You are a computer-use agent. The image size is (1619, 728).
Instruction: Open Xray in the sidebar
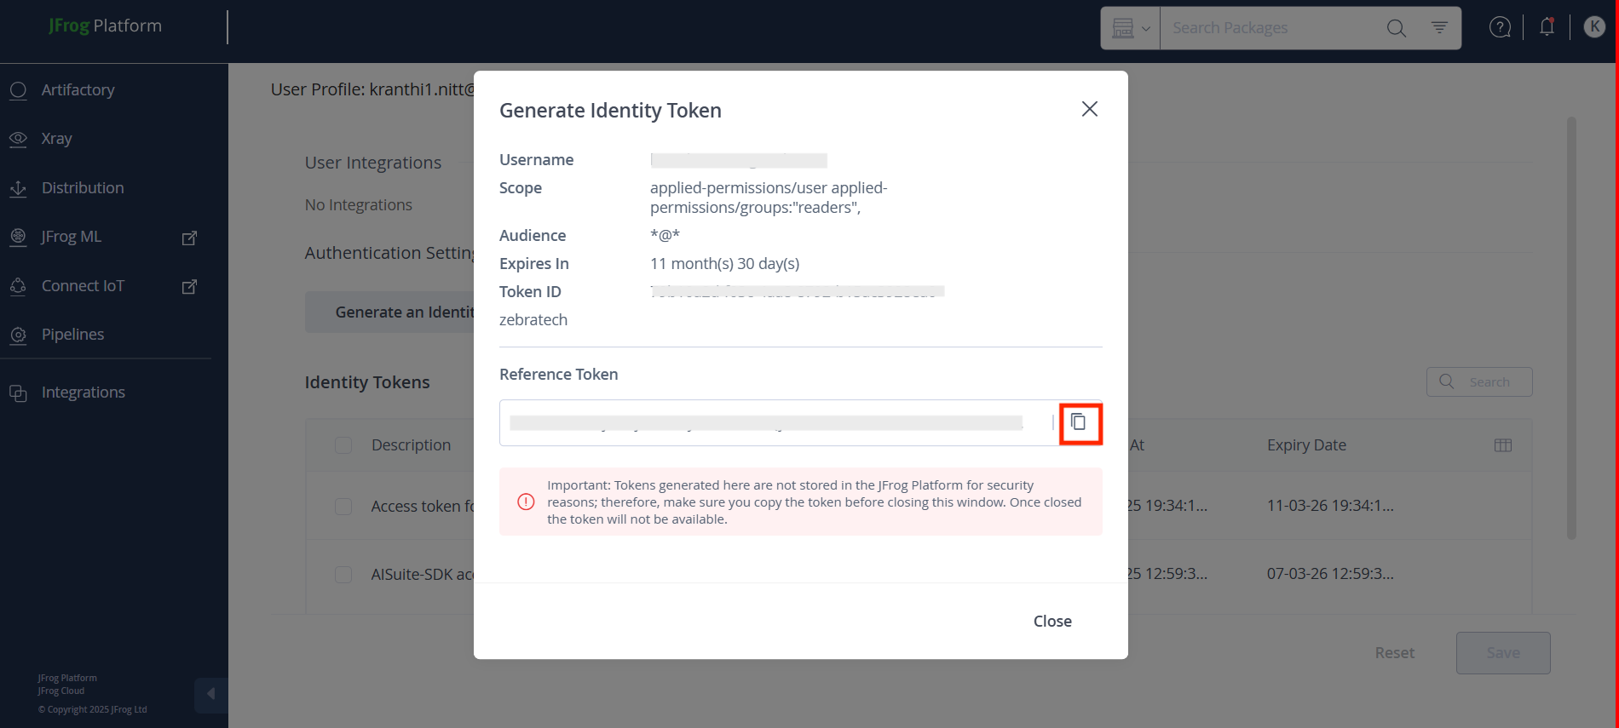click(x=56, y=138)
